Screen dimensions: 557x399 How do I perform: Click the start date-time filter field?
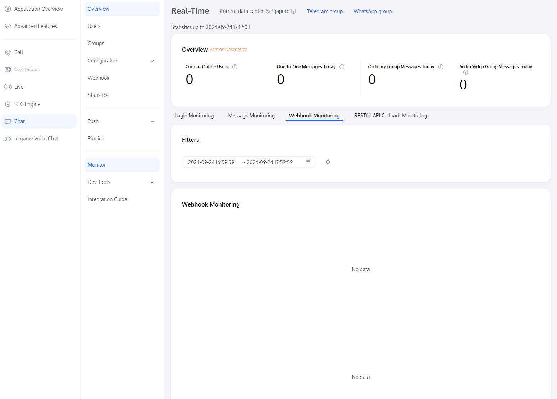tap(211, 162)
